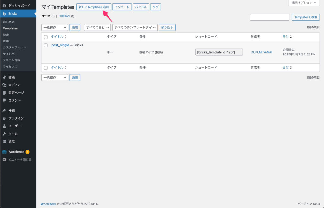The height and width of the screenshot is (208, 324).
Task: Toggle the select-all checkbox in table footer
Action: pyautogui.click(x=46, y=68)
